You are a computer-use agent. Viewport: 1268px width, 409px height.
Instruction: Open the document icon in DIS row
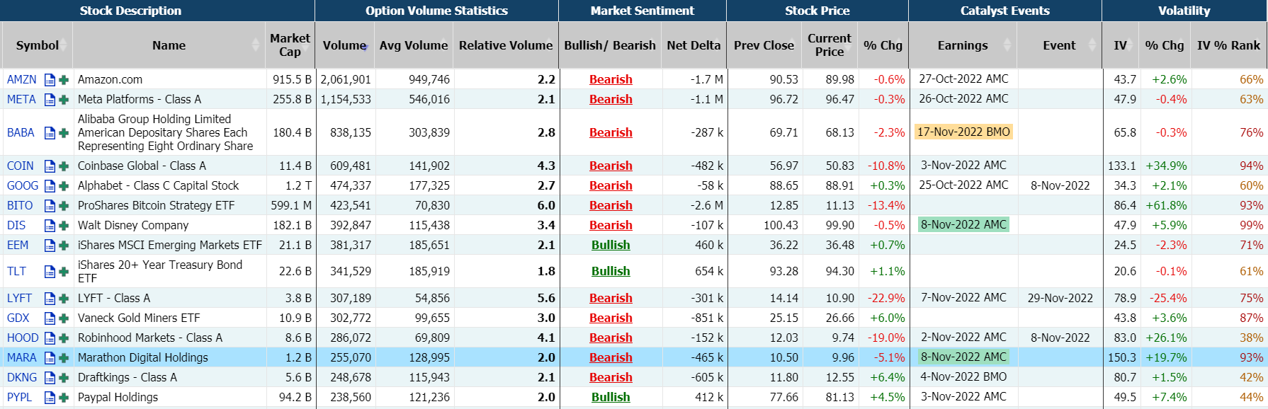click(x=50, y=226)
